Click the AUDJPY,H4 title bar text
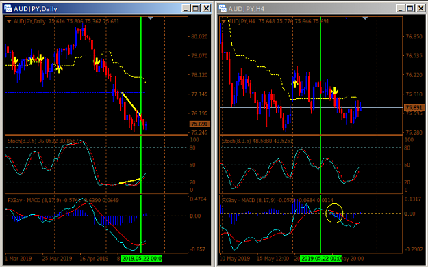This screenshot has width=428, height=267. pos(247,9)
